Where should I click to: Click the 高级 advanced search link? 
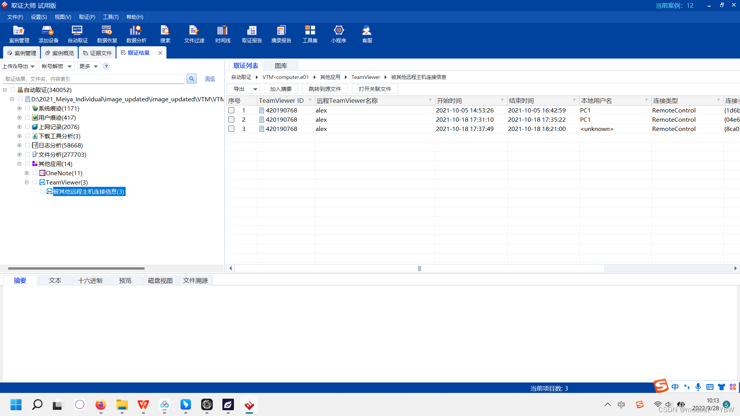coord(210,79)
